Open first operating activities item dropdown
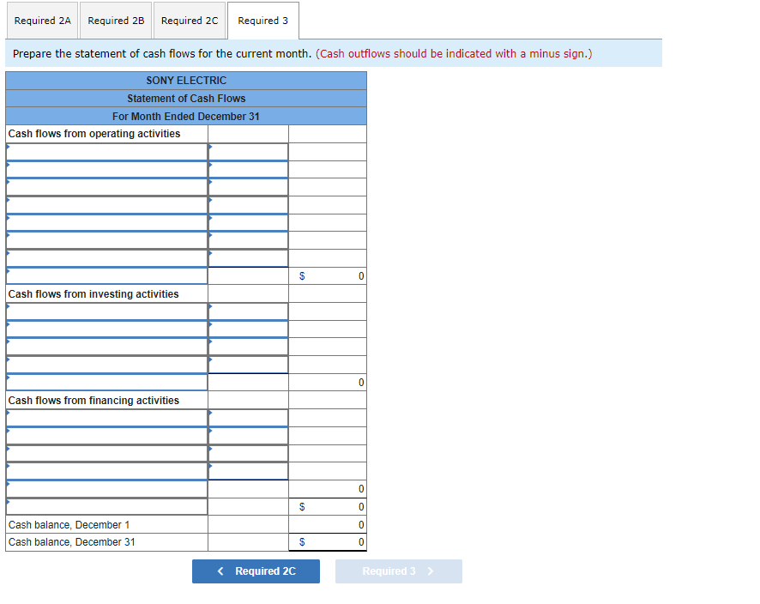 pos(107,152)
